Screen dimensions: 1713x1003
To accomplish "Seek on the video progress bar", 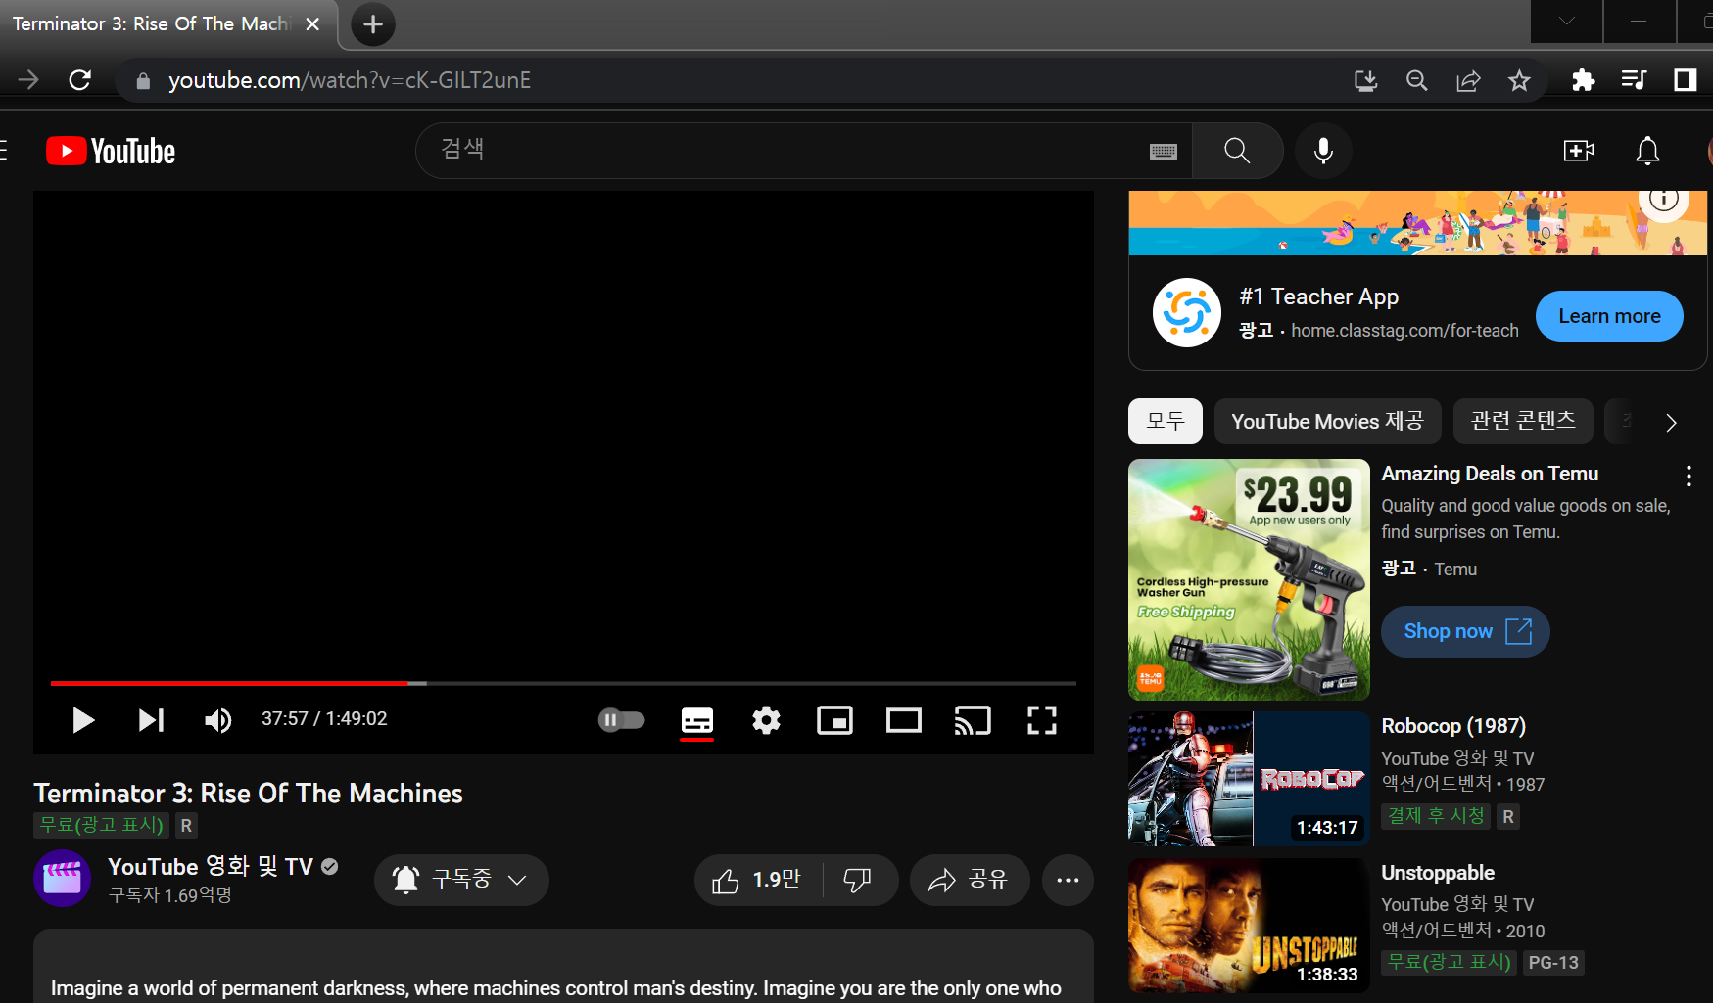I will coord(563,683).
